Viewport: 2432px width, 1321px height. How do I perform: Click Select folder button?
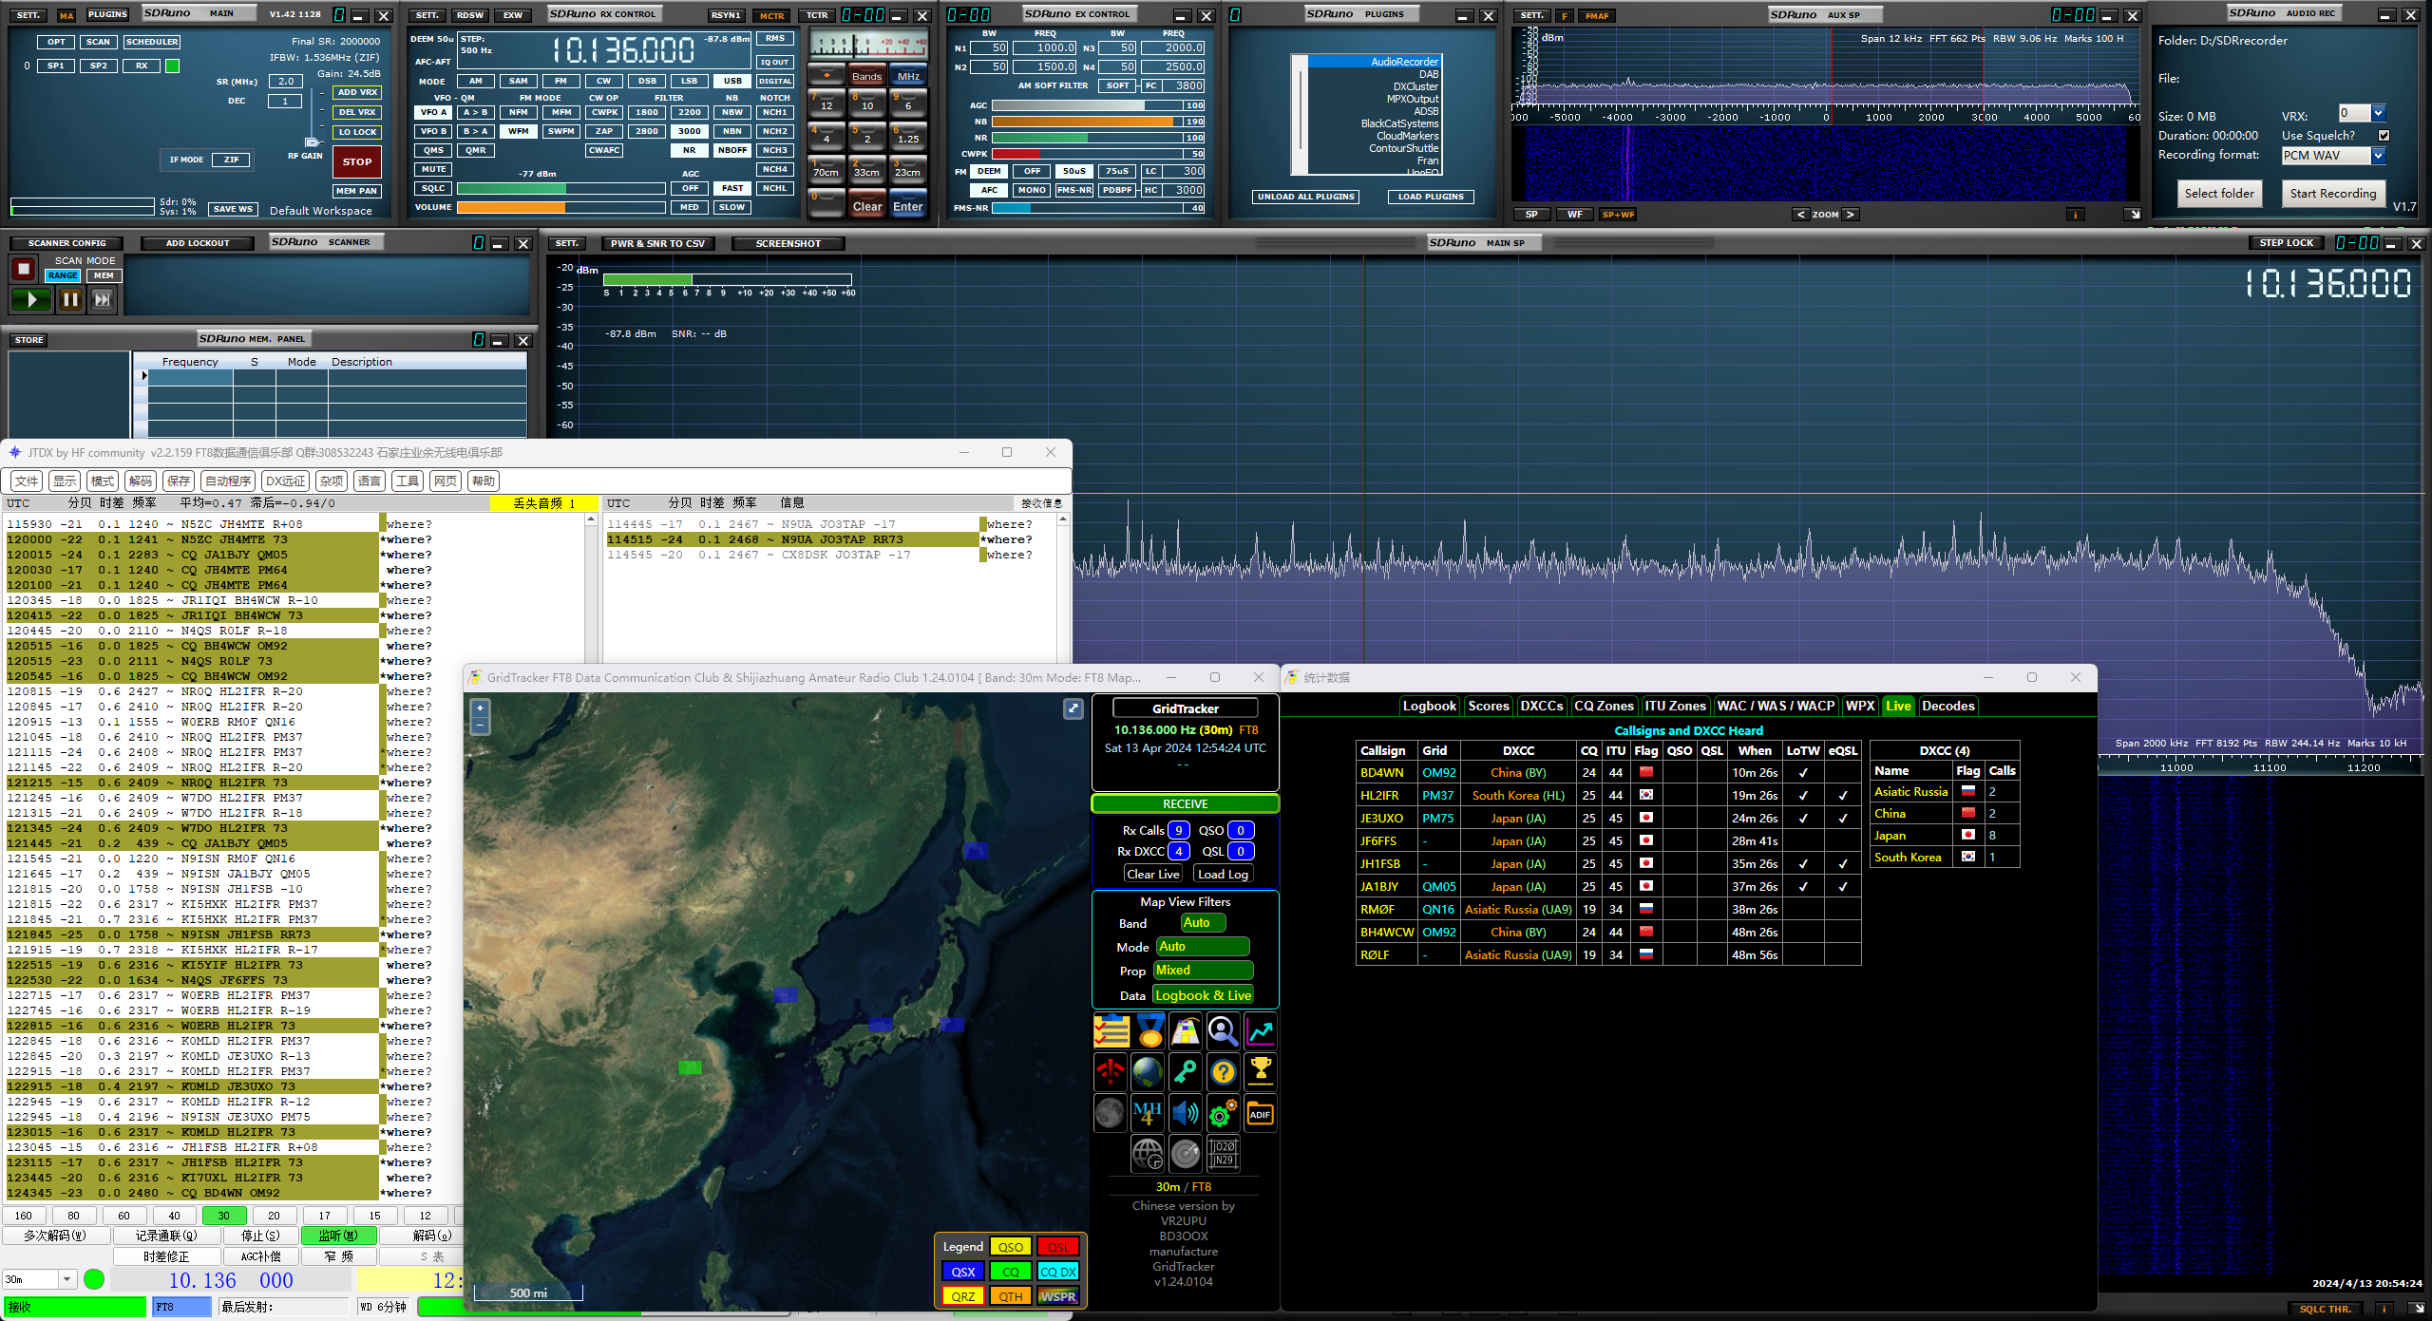[2219, 194]
